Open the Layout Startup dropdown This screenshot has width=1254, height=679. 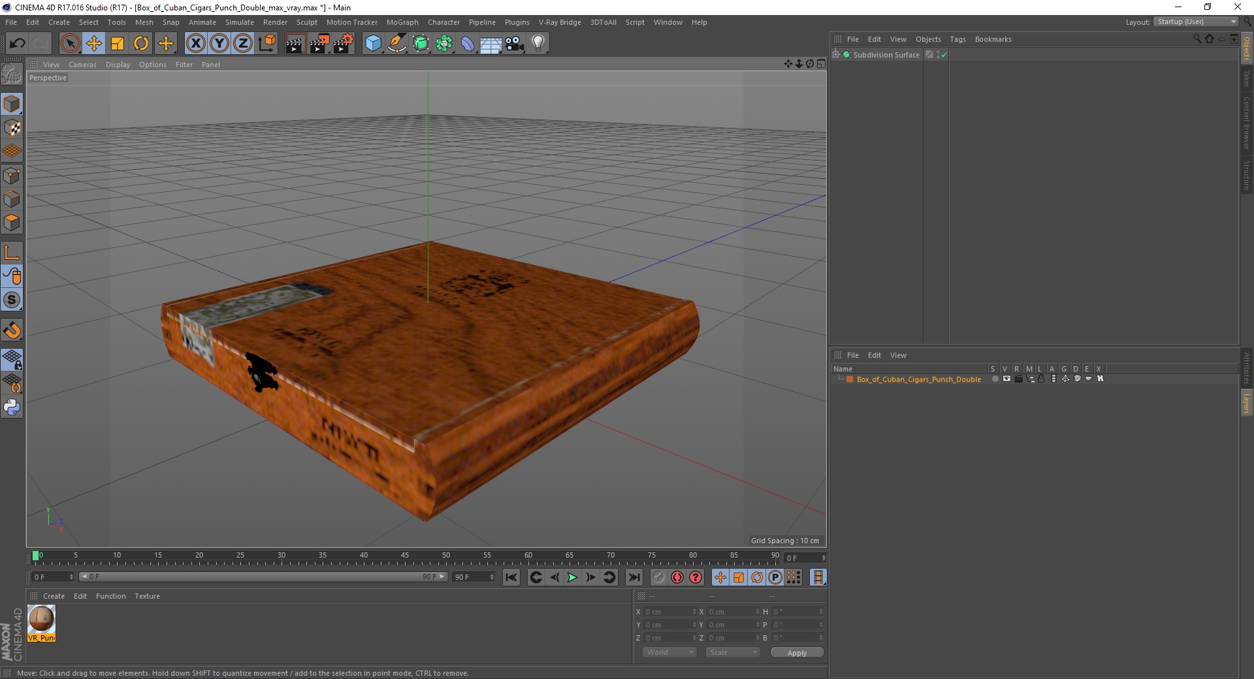tap(1196, 22)
